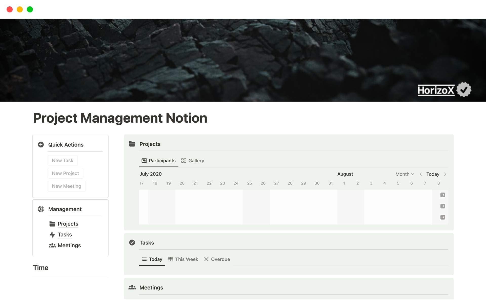
Task: Go to next timeline period chevron
Action: (445, 174)
